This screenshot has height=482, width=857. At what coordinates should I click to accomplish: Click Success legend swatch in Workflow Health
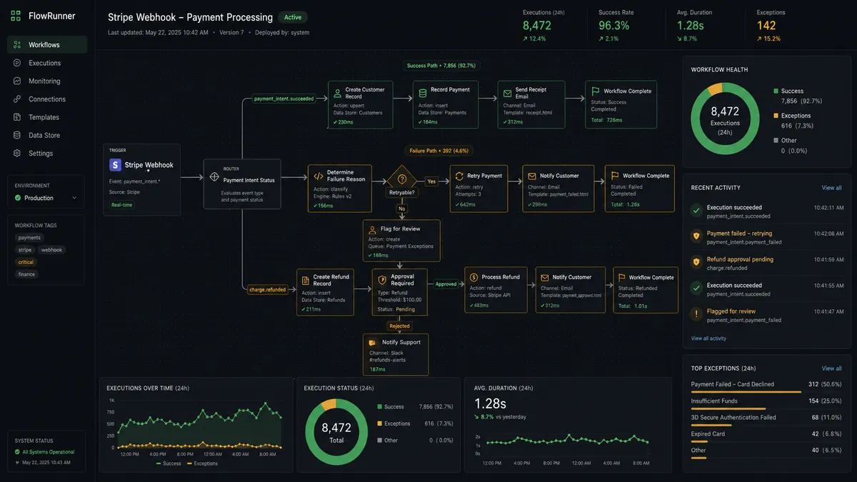[776, 91]
